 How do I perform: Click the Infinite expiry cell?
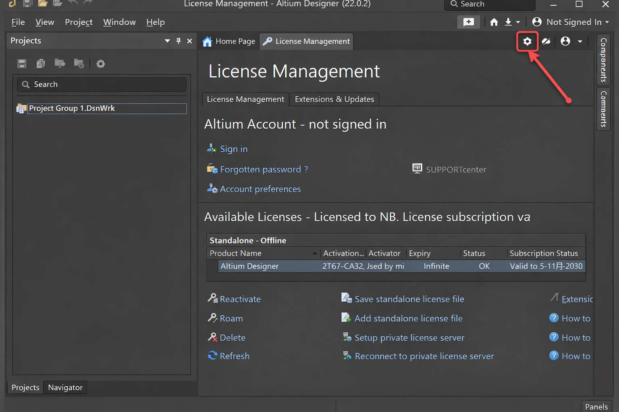click(436, 266)
